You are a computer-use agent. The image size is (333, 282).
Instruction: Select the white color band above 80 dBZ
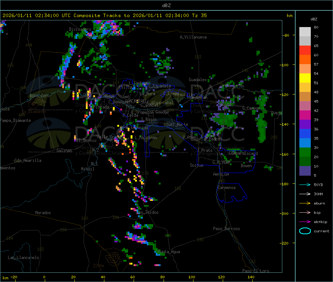pyautogui.click(x=305, y=32)
